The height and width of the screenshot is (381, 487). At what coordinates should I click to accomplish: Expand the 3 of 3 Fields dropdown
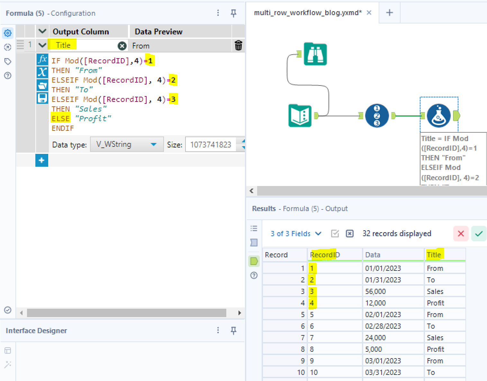point(296,234)
